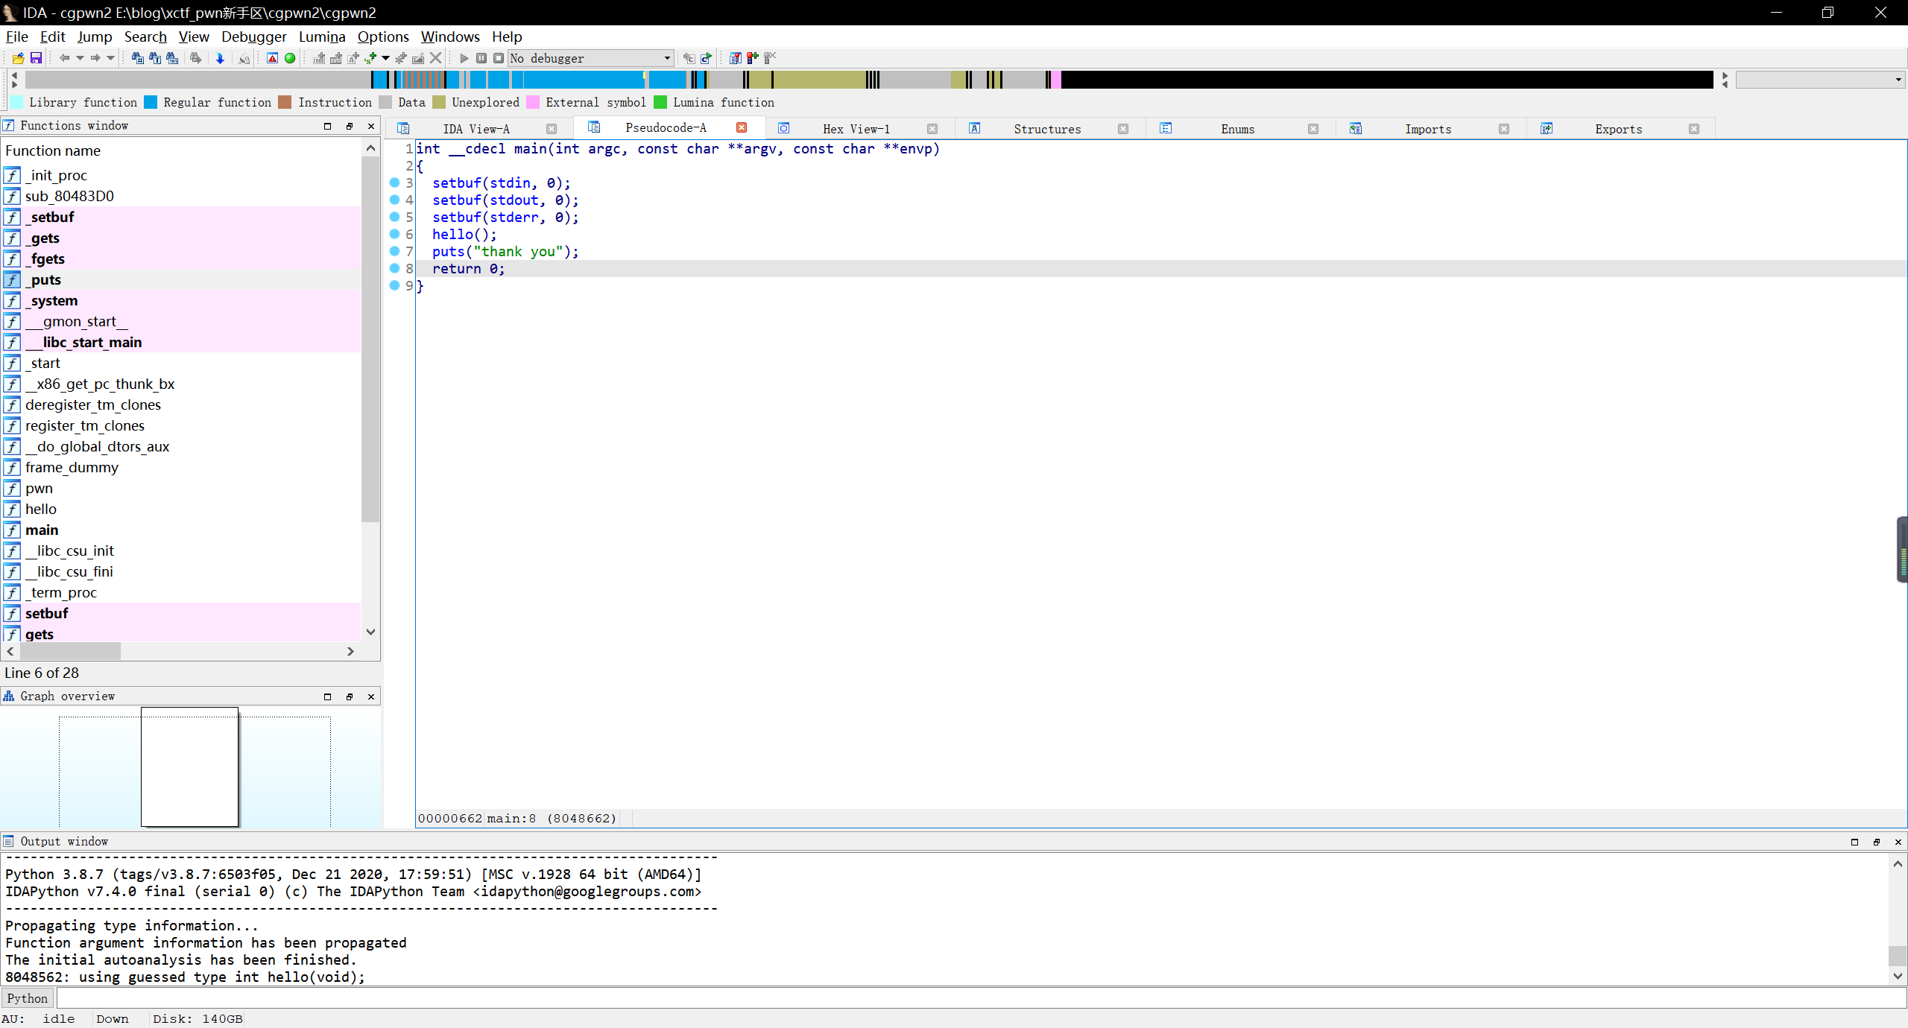The height and width of the screenshot is (1028, 1908).
Task: Select the pwn function in list
Action: click(39, 489)
